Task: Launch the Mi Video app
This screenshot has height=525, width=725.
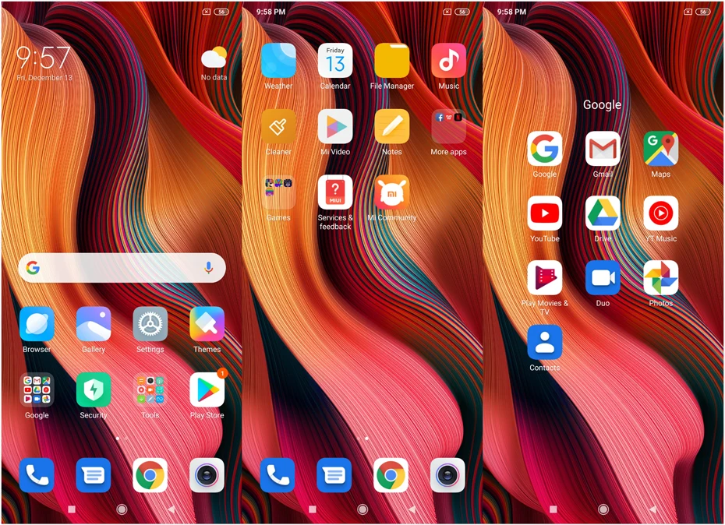Action: [x=335, y=126]
